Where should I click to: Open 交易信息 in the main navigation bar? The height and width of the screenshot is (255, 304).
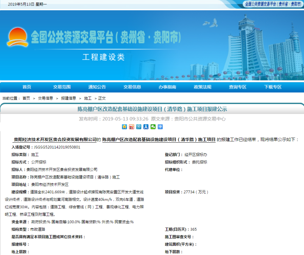point(132,87)
